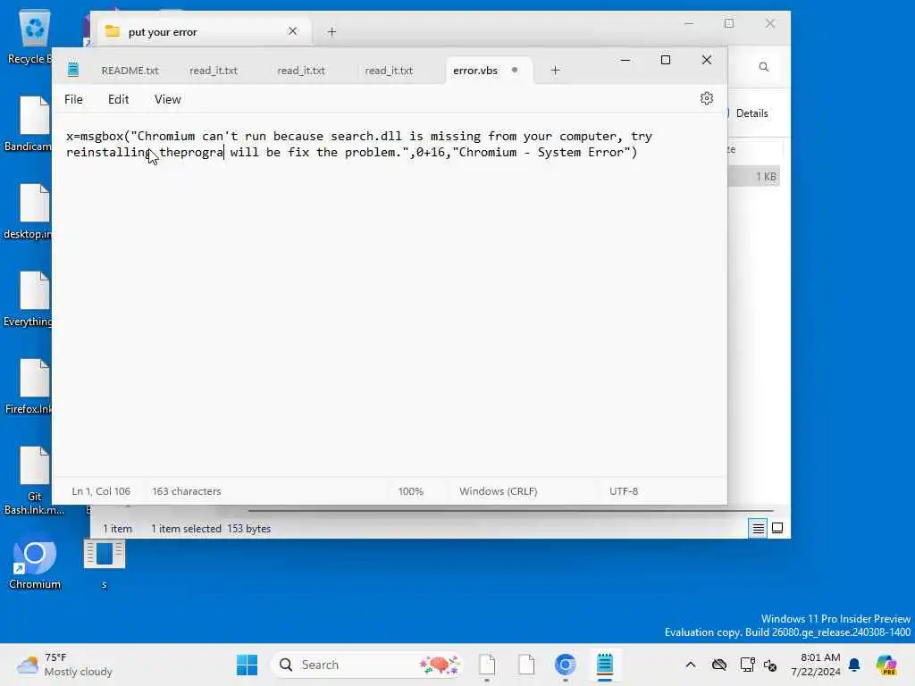Screen dimensions: 915x686
Task: Switch to the second read_it.txt tab
Action: point(300,71)
